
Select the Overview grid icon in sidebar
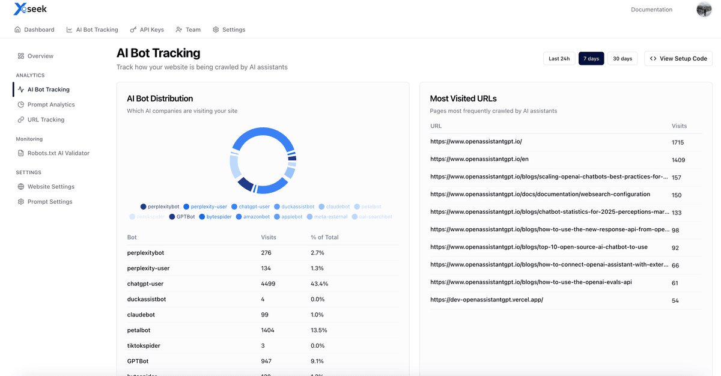pyautogui.click(x=20, y=55)
